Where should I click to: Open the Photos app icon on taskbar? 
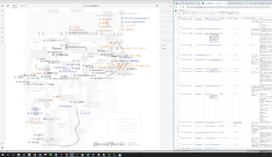(120, 155)
